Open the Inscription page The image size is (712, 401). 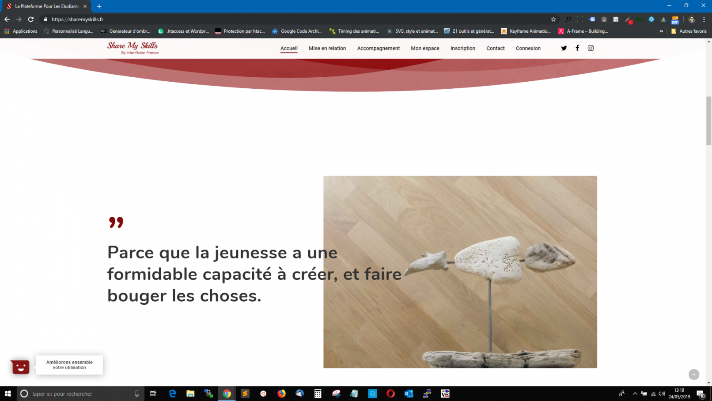(x=462, y=49)
